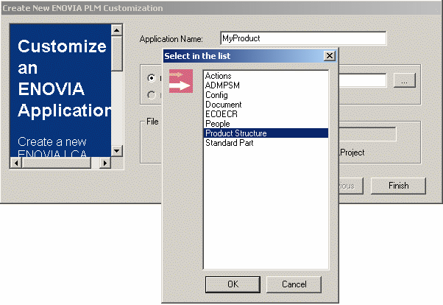Select the first selected radio button
Image resolution: width=443 pixels, height=305 pixels.
[x=152, y=78]
